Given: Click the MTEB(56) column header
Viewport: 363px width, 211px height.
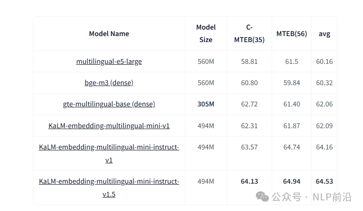Looking at the screenshot, I should 292,34.
